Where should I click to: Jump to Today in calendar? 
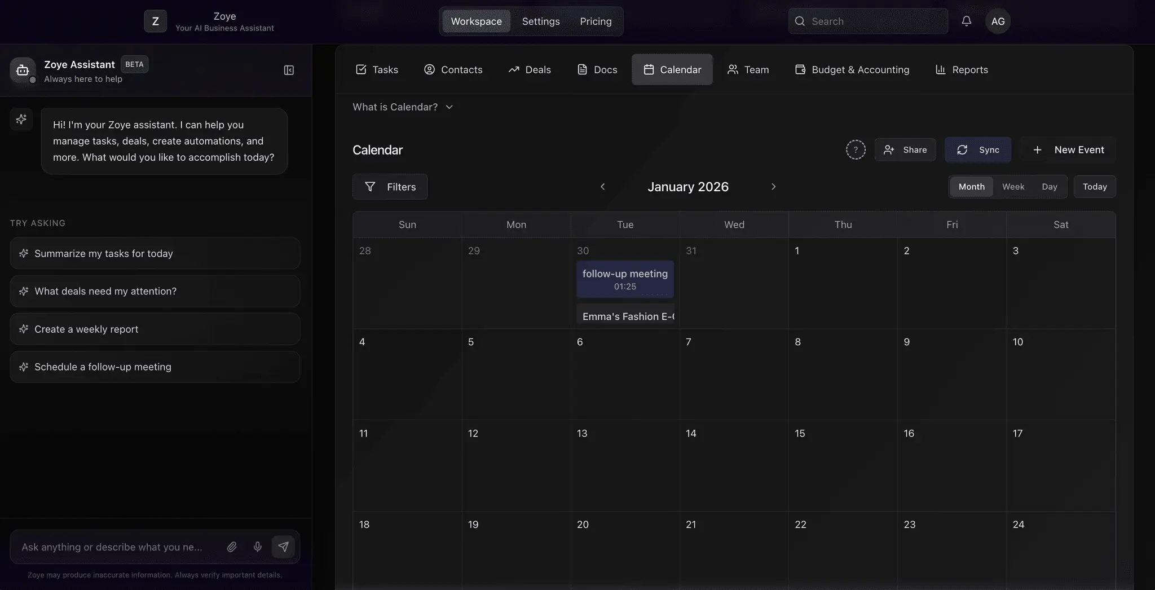[1095, 187]
